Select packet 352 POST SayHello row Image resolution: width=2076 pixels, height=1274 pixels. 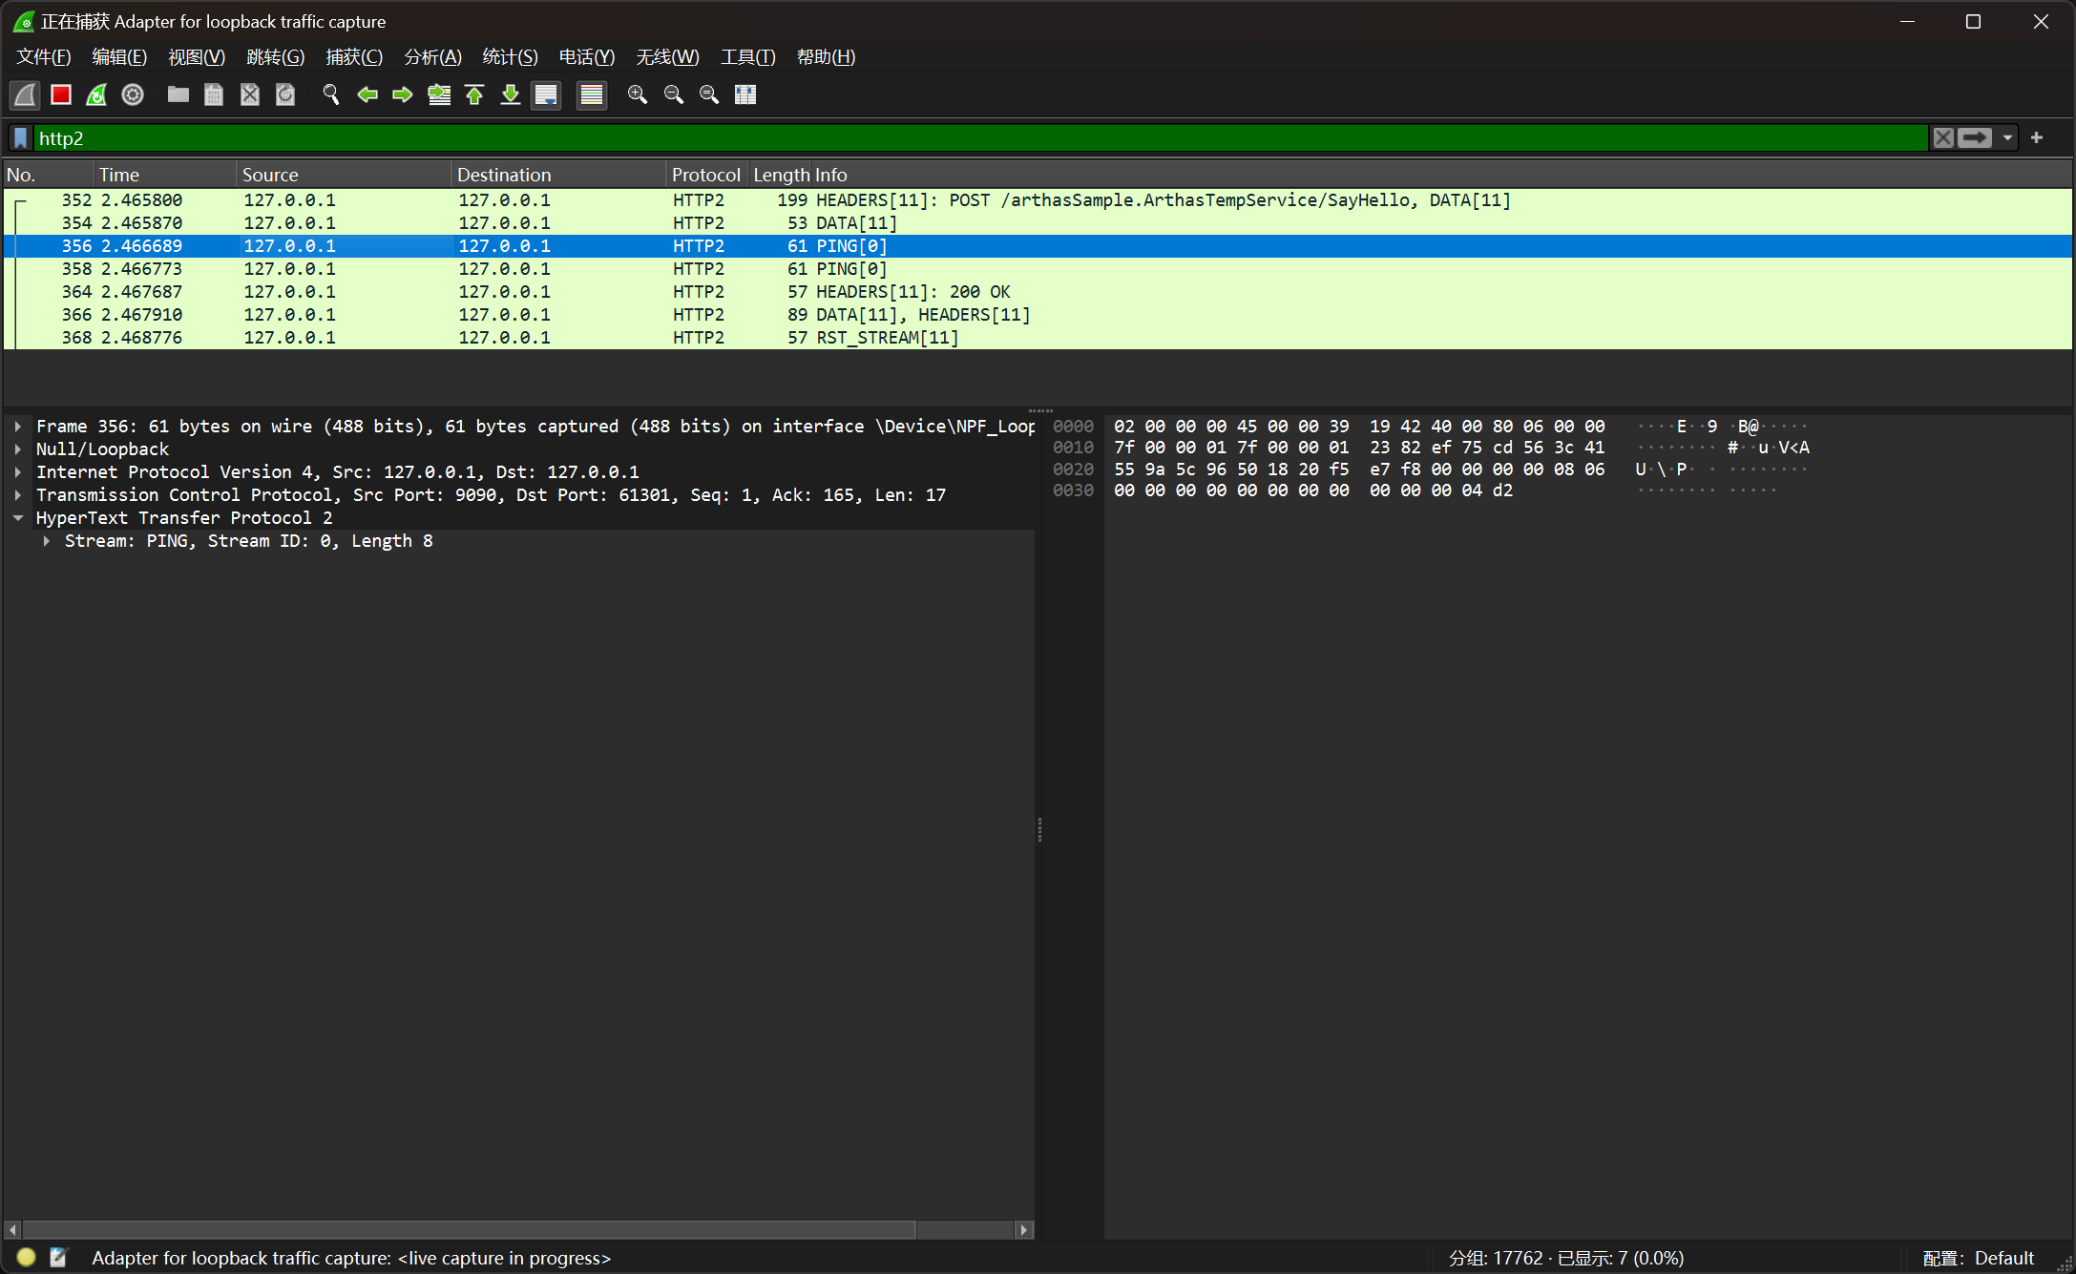point(1038,200)
